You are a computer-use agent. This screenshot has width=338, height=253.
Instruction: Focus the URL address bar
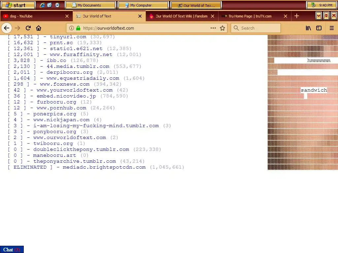coord(147,28)
